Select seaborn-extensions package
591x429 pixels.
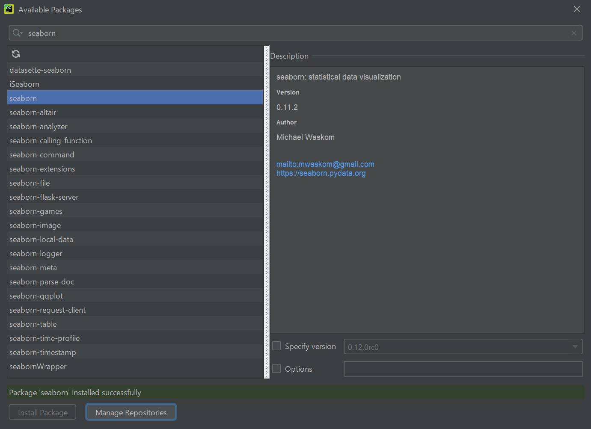(135, 169)
